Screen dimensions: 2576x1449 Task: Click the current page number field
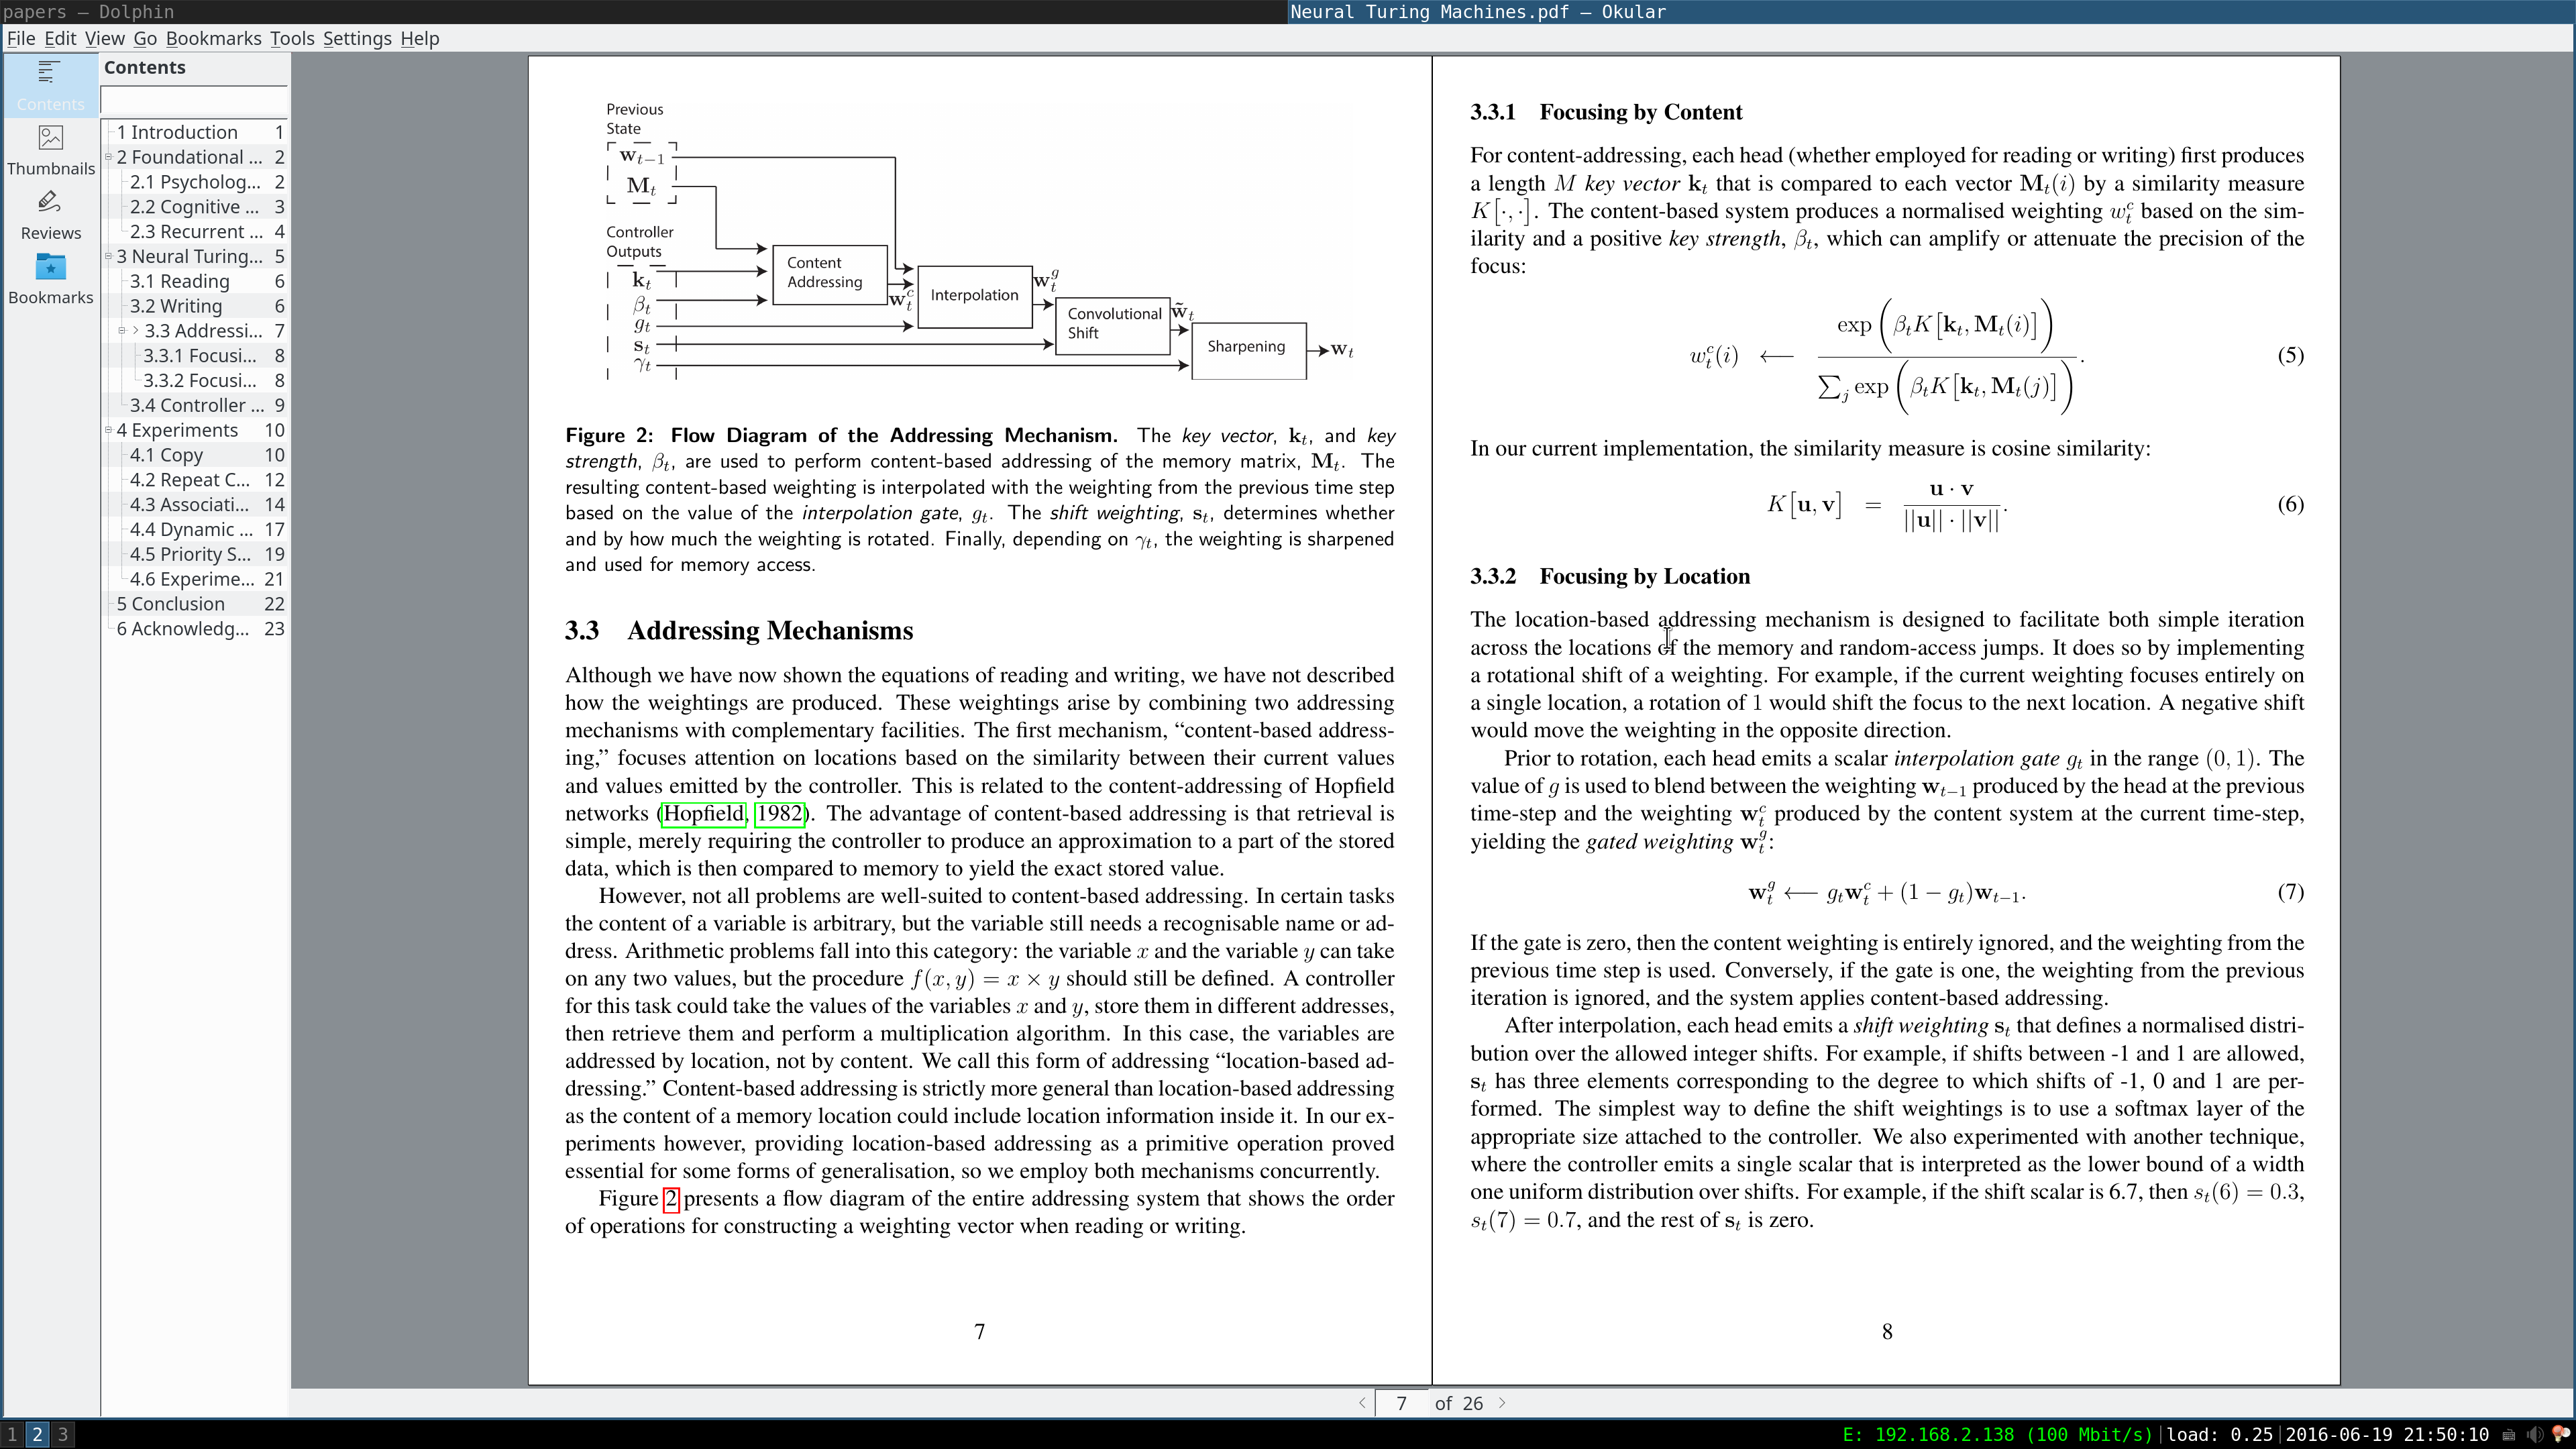(x=1401, y=1403)
